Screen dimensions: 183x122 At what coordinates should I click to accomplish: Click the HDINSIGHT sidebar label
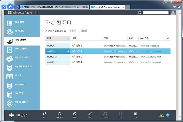click(20, 84)
